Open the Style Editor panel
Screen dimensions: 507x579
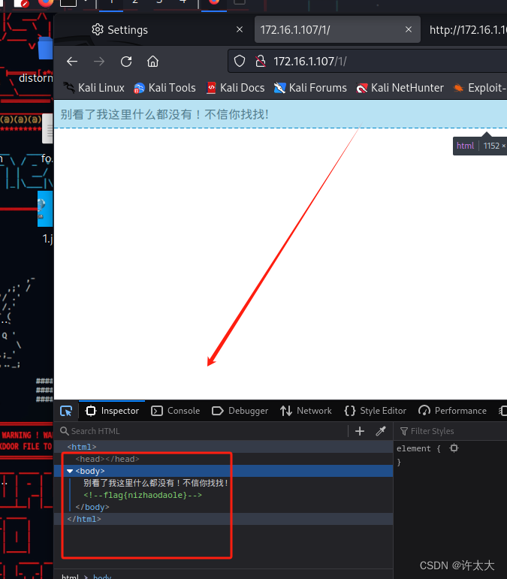[x=375, y=411]
